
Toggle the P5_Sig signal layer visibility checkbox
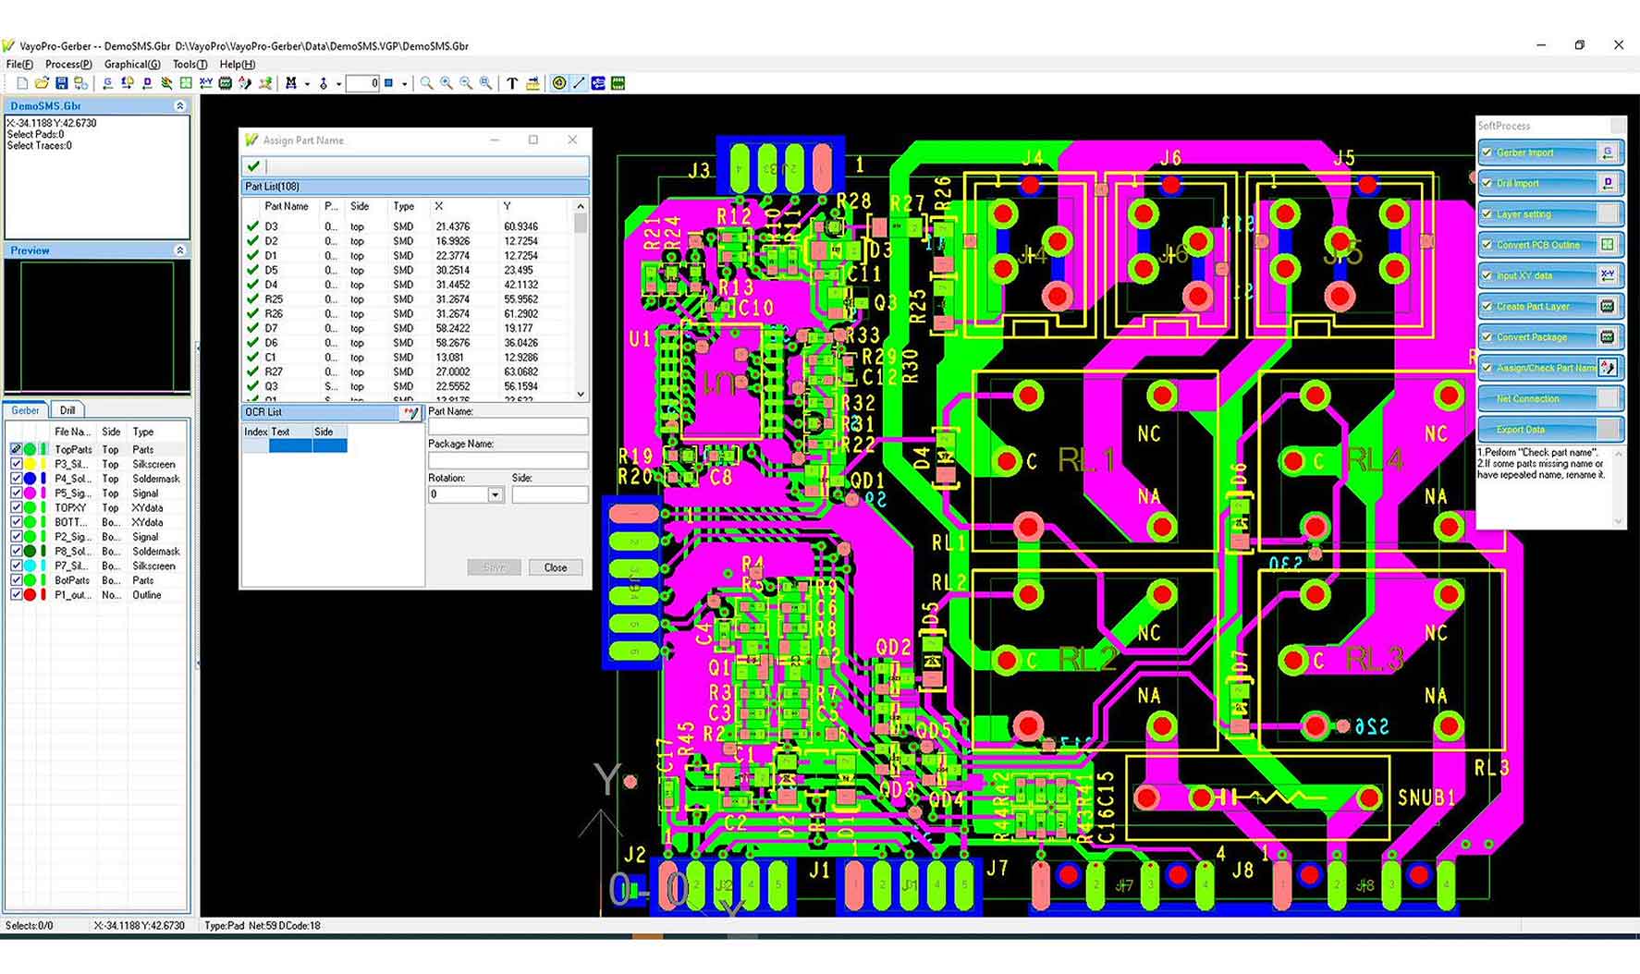pyautogui.click(x=16, y=493)
